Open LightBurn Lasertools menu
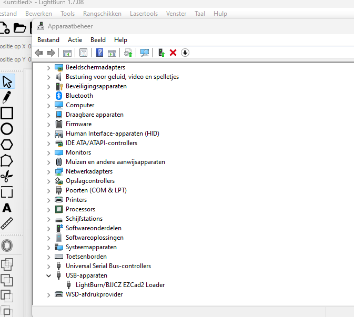Image resolution: width=354 pixels, height=317 pixels. coord(144,14)
